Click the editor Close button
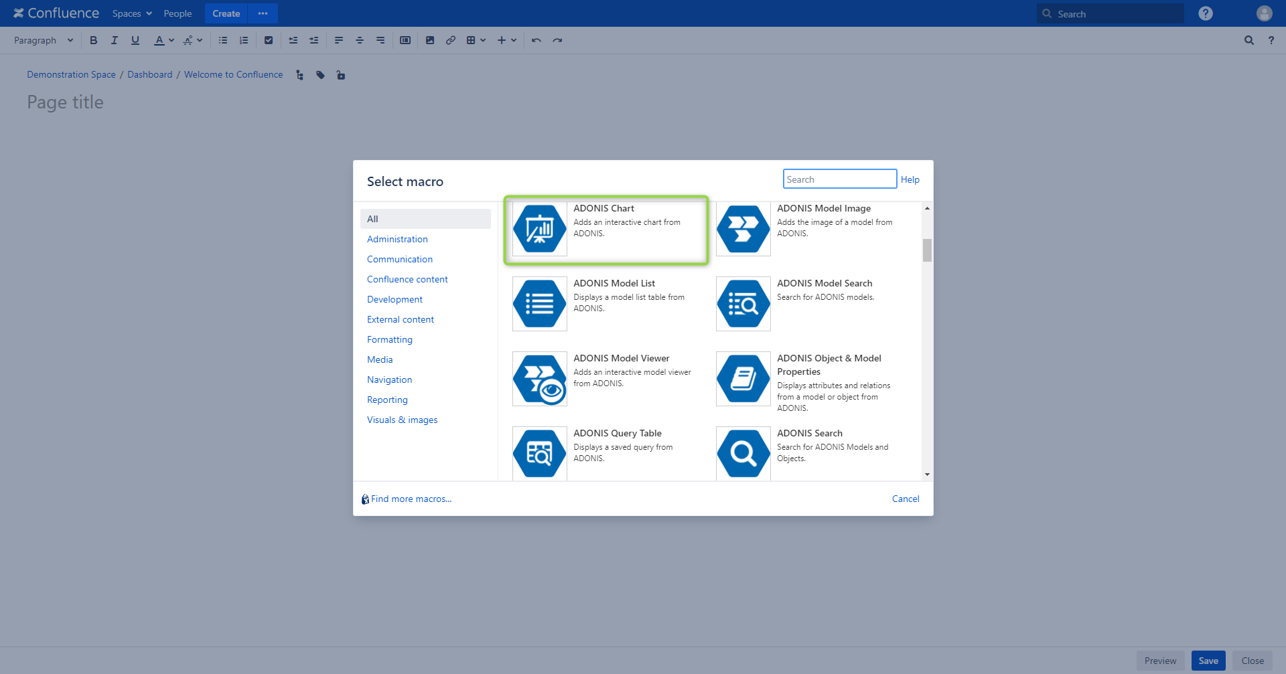This screenshot has width=1286, height=674. [1253, 661]
